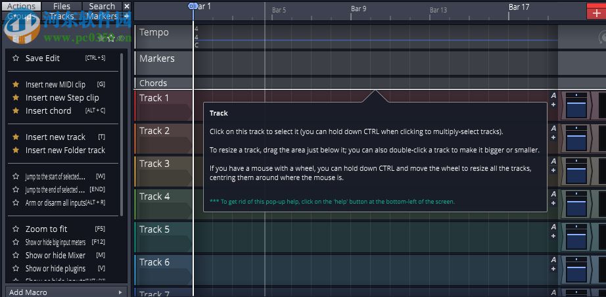Screen dimensions: 606x297
Task: Click the automation 'A' button on Track 4
Action: [553, 194]
